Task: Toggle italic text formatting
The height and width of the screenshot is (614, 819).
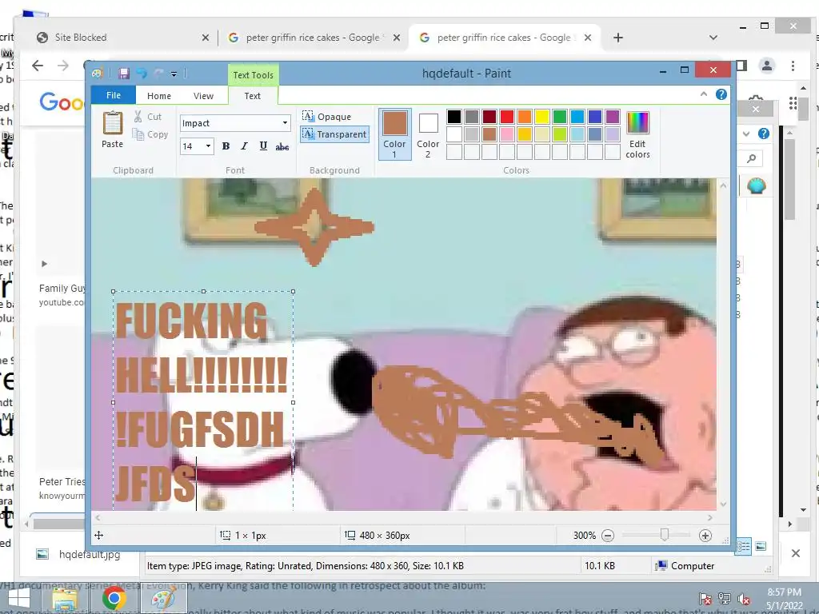Action: [244, 146]
